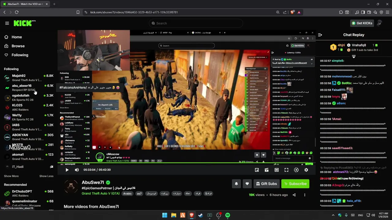Open Brave Wallet icon
Screen dimensions: 392x220
coord(369,12)
